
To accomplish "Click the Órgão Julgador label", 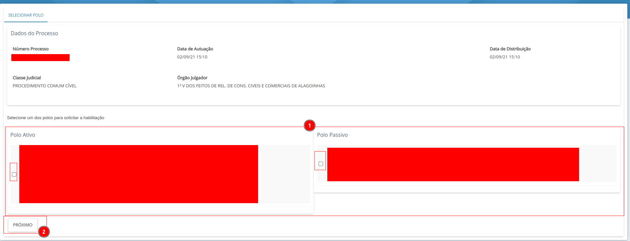I will point(192,78).
